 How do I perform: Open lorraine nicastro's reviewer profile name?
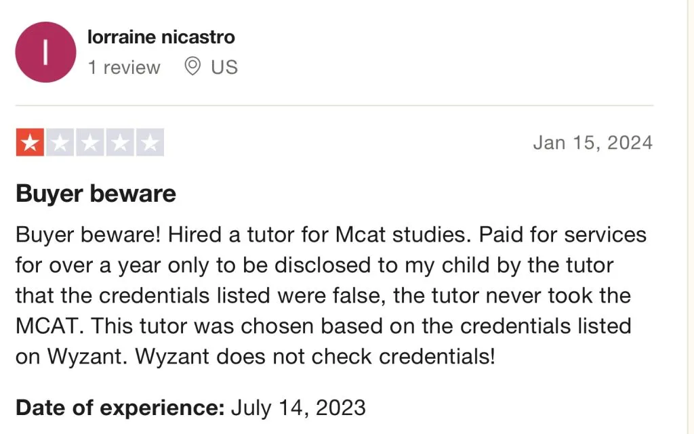[x=161, y=37]
